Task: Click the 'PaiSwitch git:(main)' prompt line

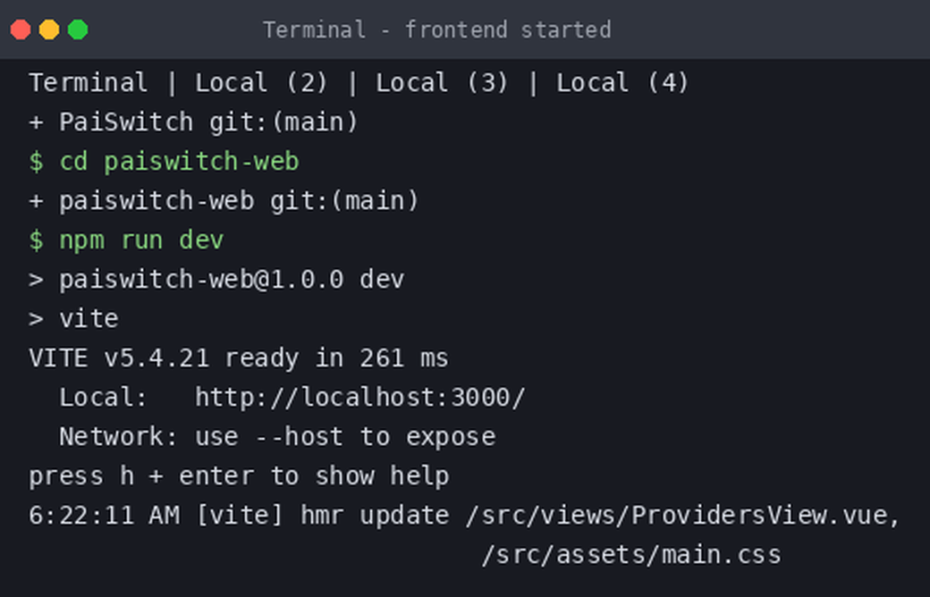Action: pyautogui.click(x=194, y=122)
